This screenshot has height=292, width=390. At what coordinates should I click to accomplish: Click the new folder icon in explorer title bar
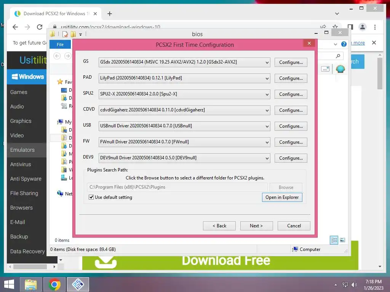coord(73,34)
